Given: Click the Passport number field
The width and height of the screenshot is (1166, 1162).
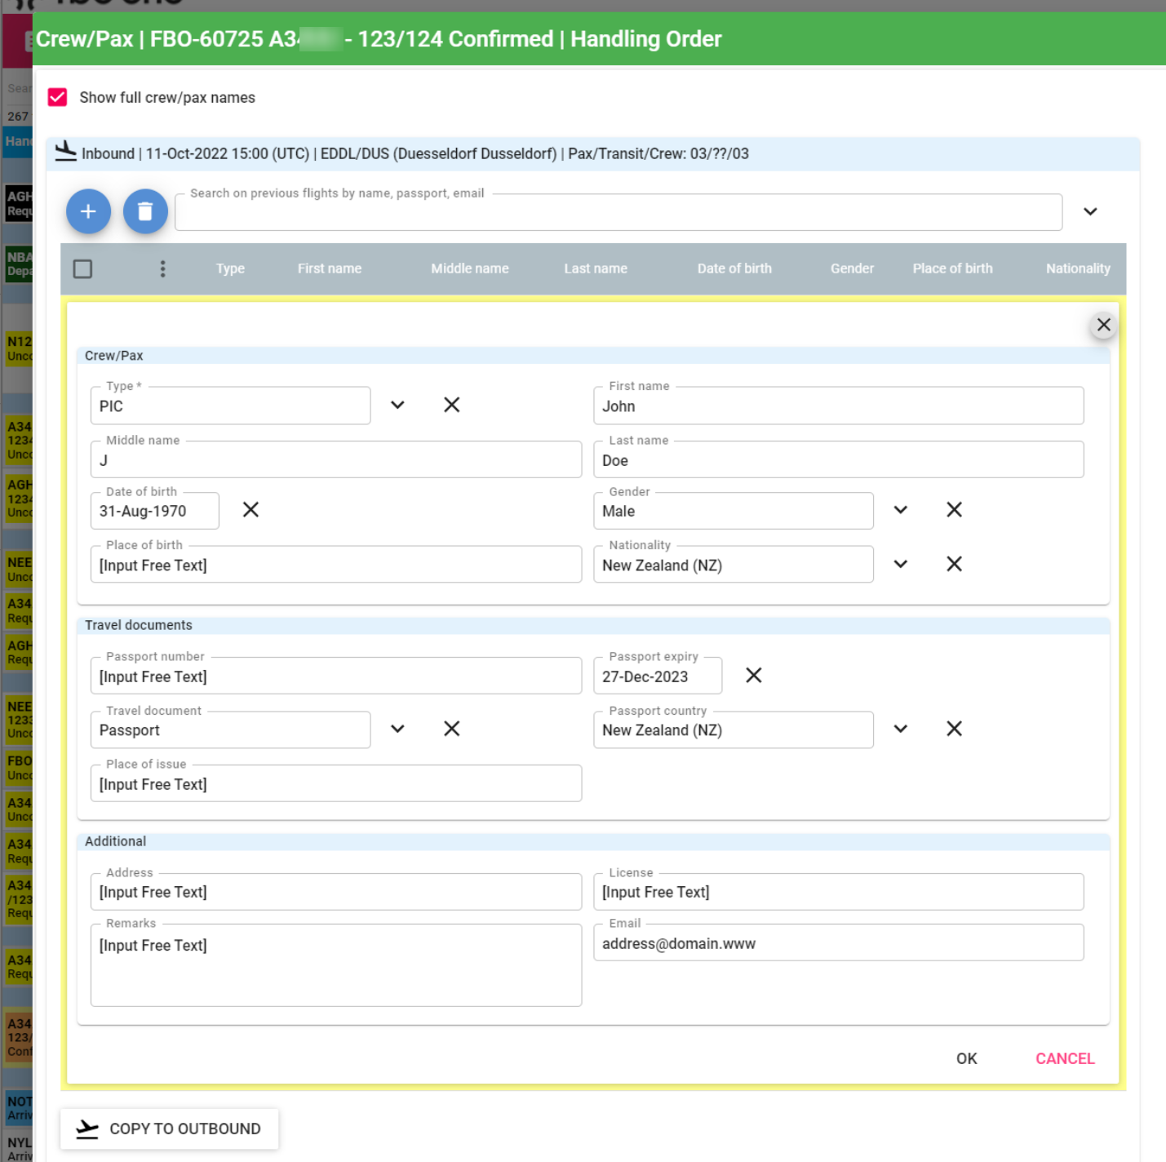Looking at the screenshot, I should (x=335, y=676).
